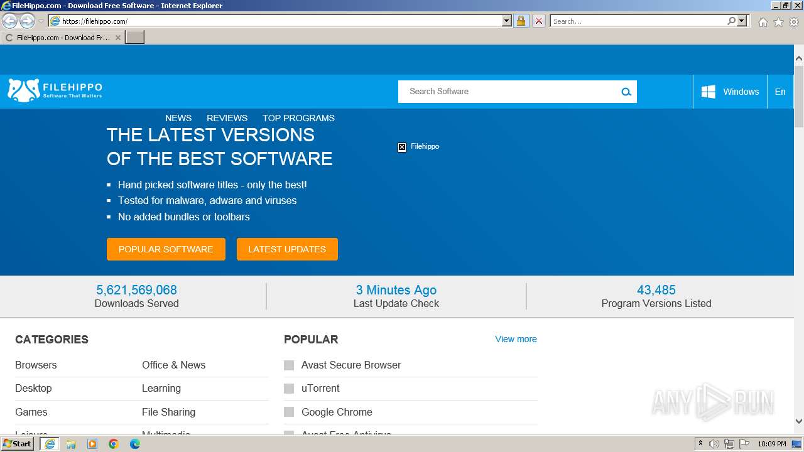This screenshot has width=804, height=452.
Task: Open the search provider dropdown arrow
Action: tap(742, 21)
